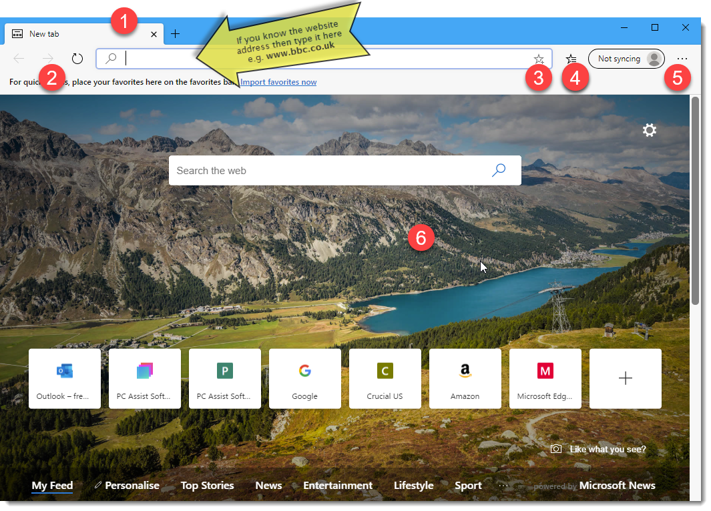711x511 pixels.
Task: Maximize the Edge browser window
Action: [x=655, y=27]
